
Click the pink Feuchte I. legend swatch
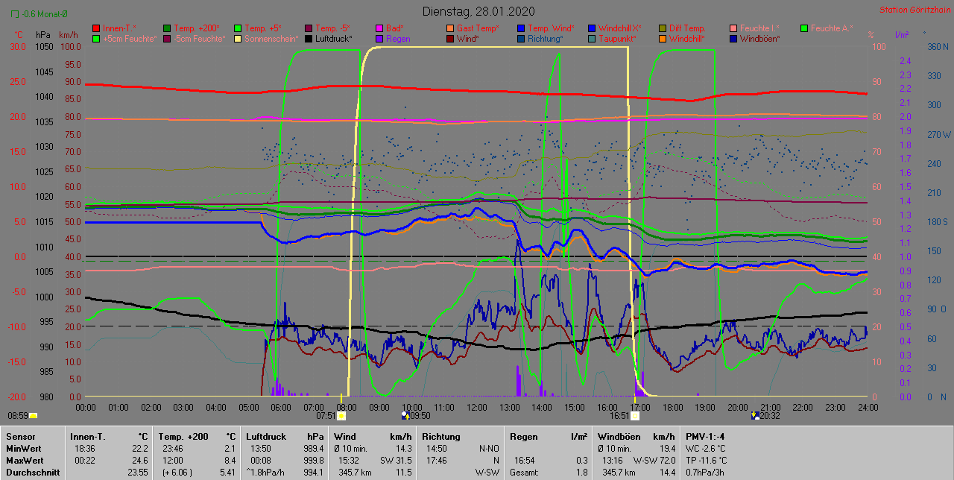point(733,28)
